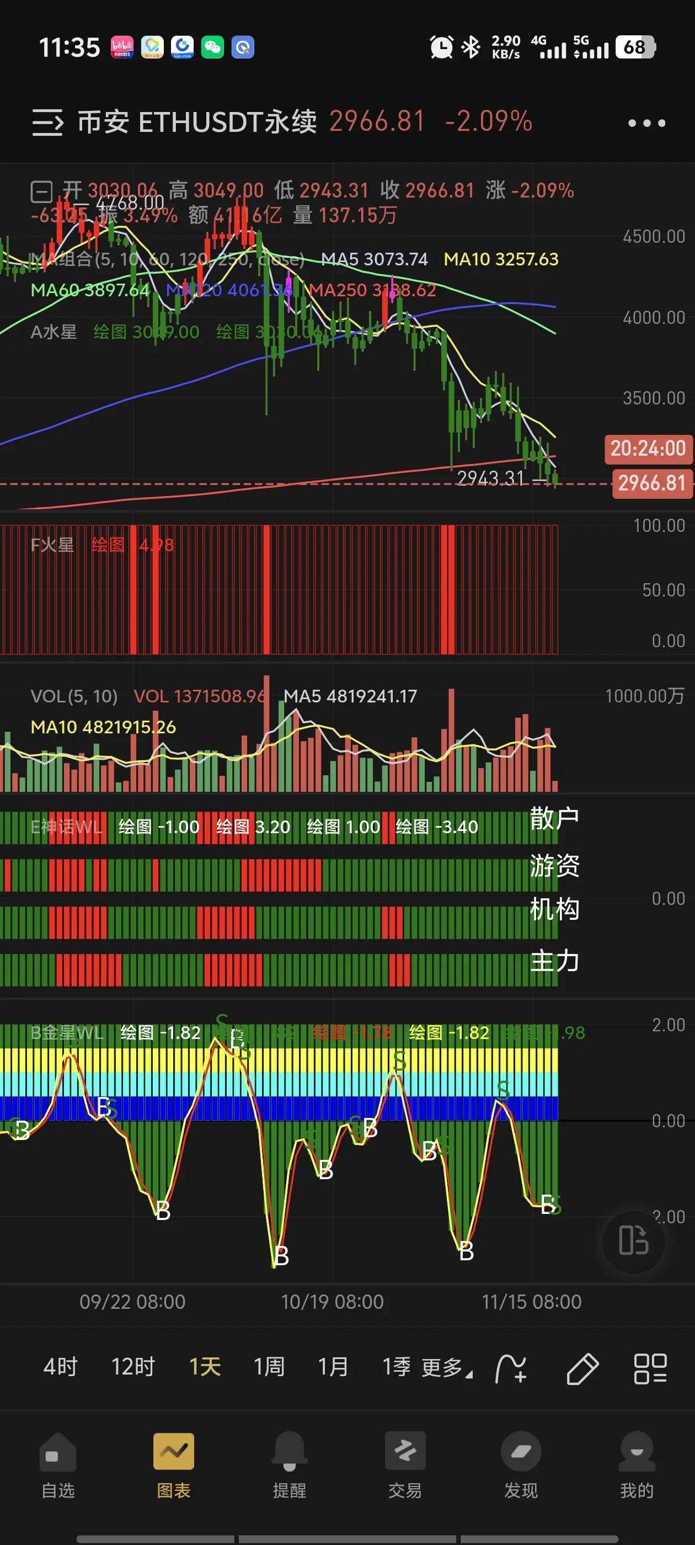Tap the Bluetooth status icon
Image resolution: width=695 pixels, height=1545 pixels.
click(471, 47)
